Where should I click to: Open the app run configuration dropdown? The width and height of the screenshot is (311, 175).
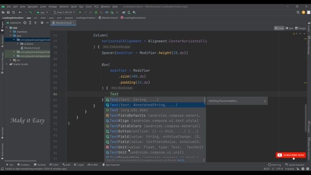42,12
